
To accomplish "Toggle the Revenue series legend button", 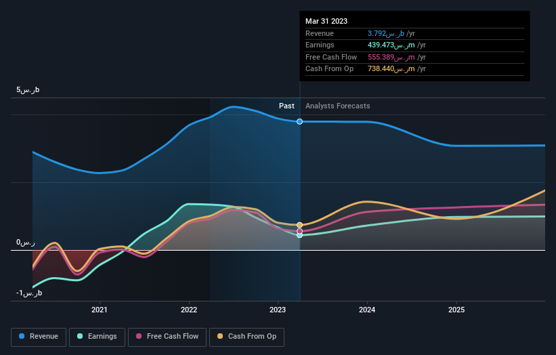I will pos(39,337).
